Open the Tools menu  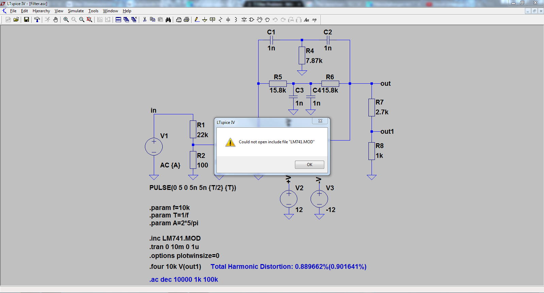point(93,11)
